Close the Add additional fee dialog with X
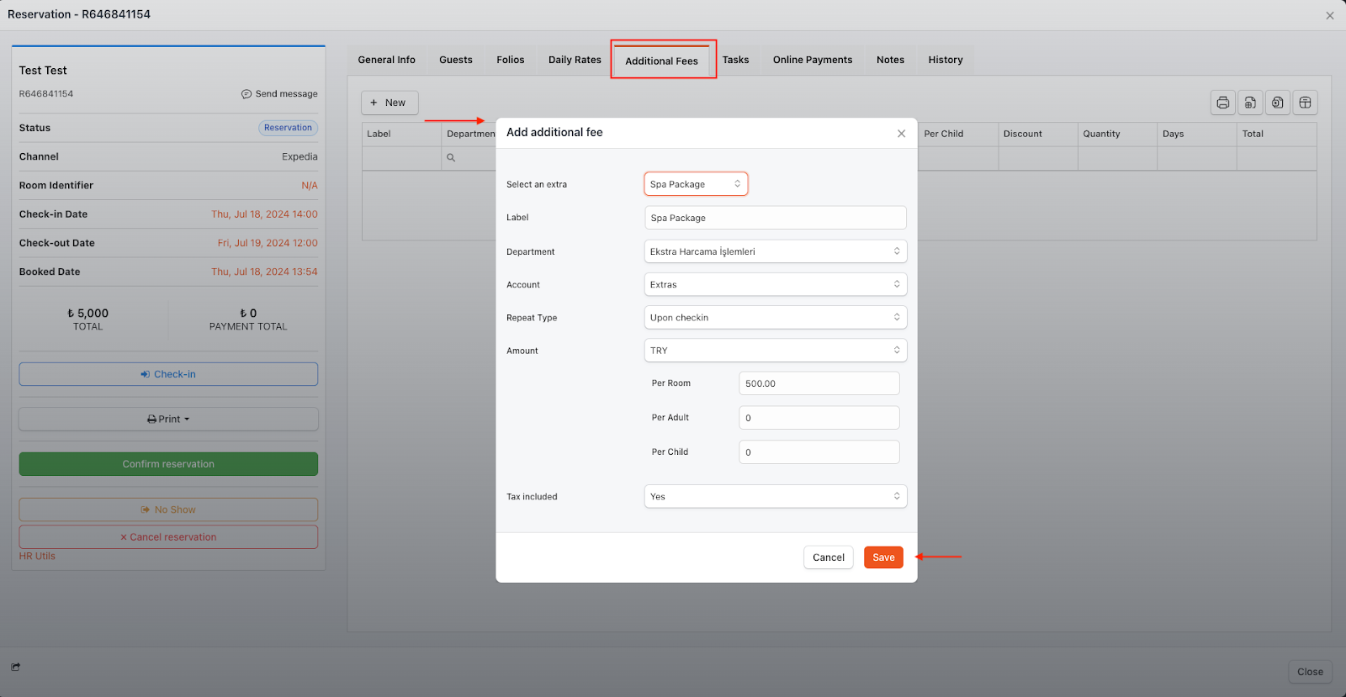This screenshot has width=1346, height=697. click(x=901, y=134)
